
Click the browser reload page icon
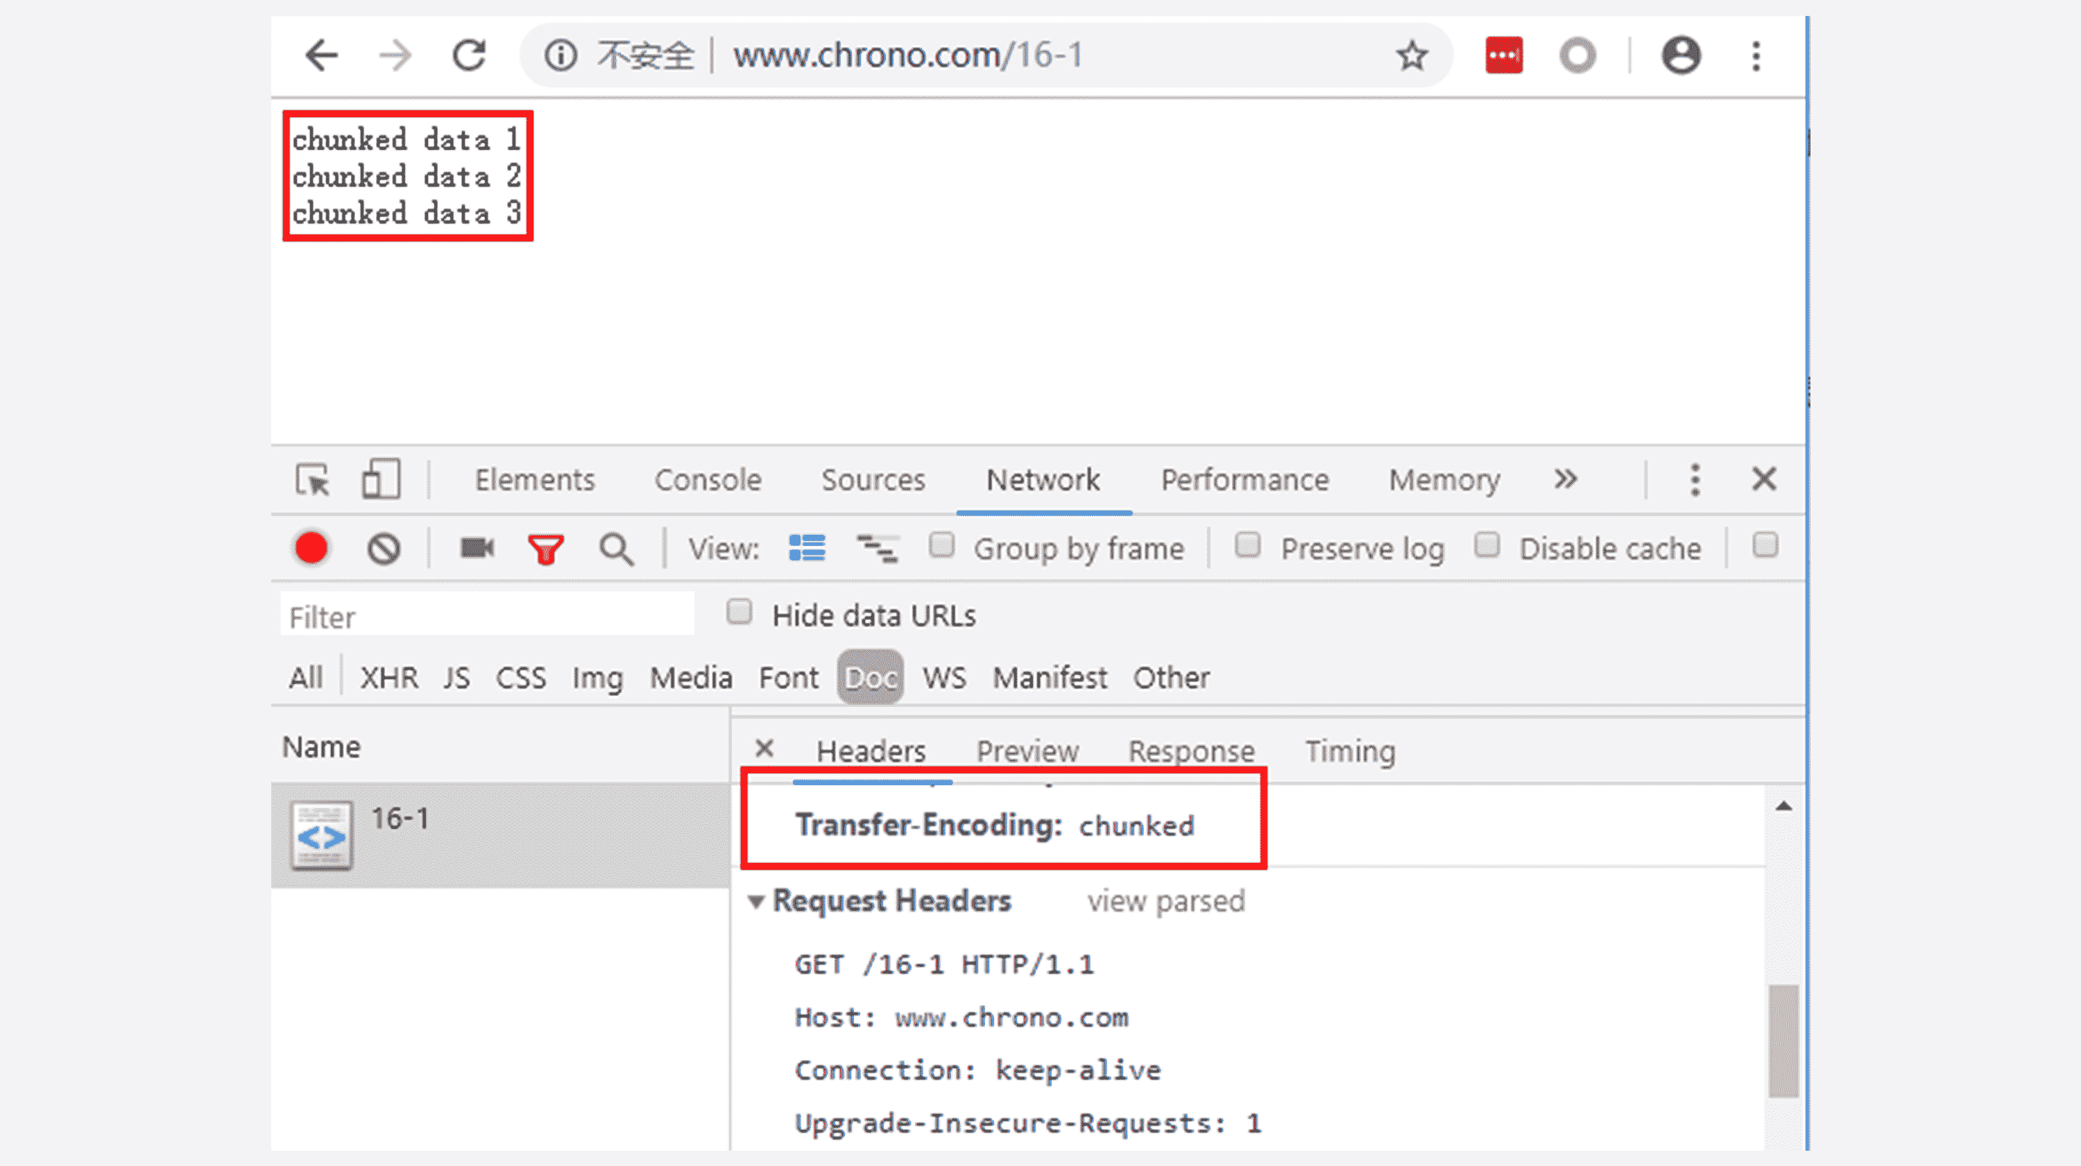pos(468,55)
